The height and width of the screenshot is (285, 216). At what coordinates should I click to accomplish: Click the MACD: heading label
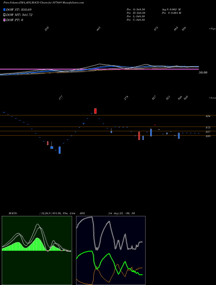[x=13, y=213]
